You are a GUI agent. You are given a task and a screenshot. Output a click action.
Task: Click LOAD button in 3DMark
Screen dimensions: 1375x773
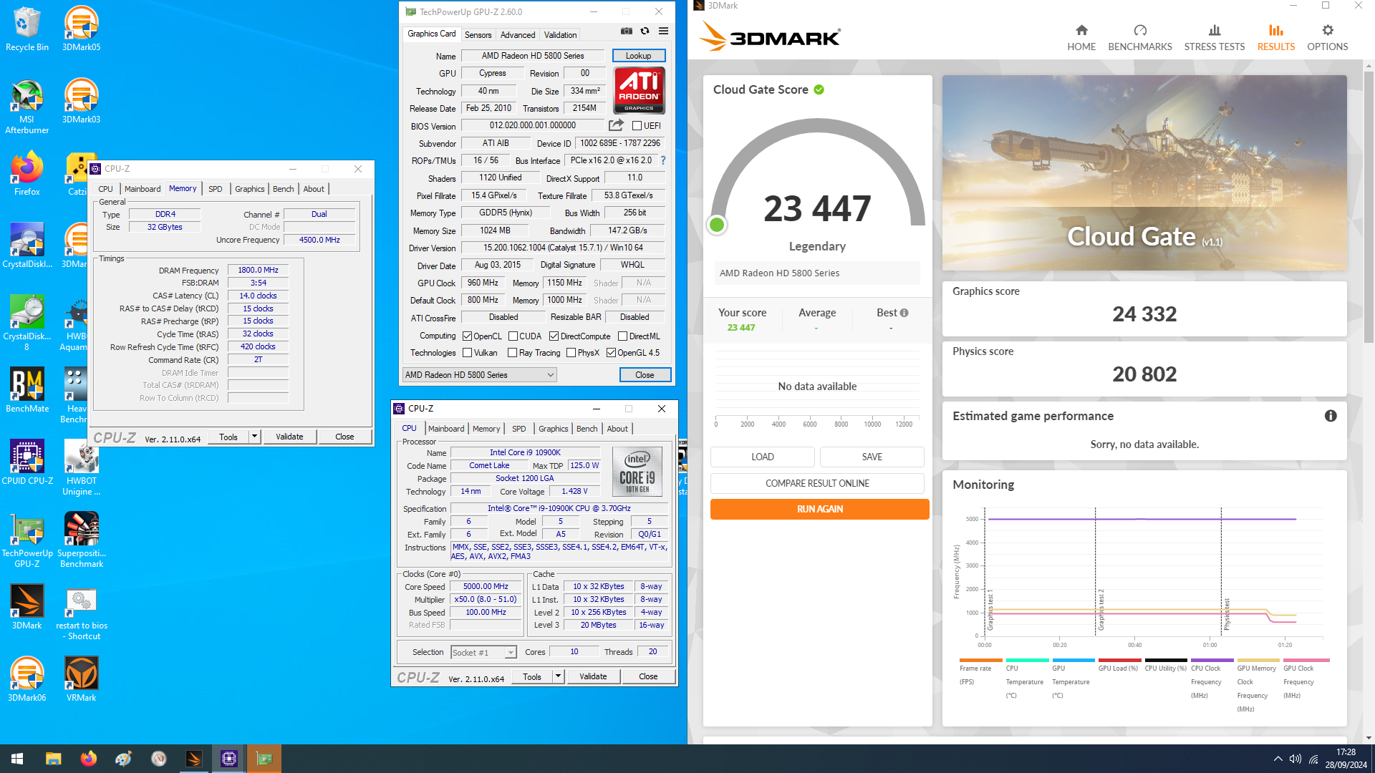[x=763, y=457]
